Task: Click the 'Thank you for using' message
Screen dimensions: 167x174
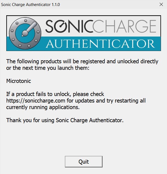Action: pyautogui.click(x=65, y=120)
